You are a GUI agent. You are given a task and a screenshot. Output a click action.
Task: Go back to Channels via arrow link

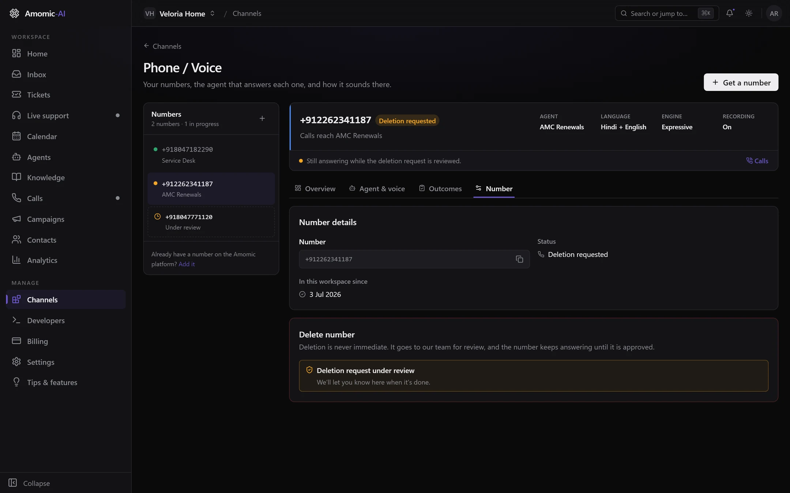pos(162,46)
